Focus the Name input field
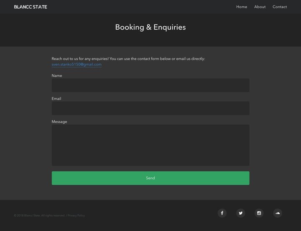The image size is (301, 231). click(x=150, y=85)
